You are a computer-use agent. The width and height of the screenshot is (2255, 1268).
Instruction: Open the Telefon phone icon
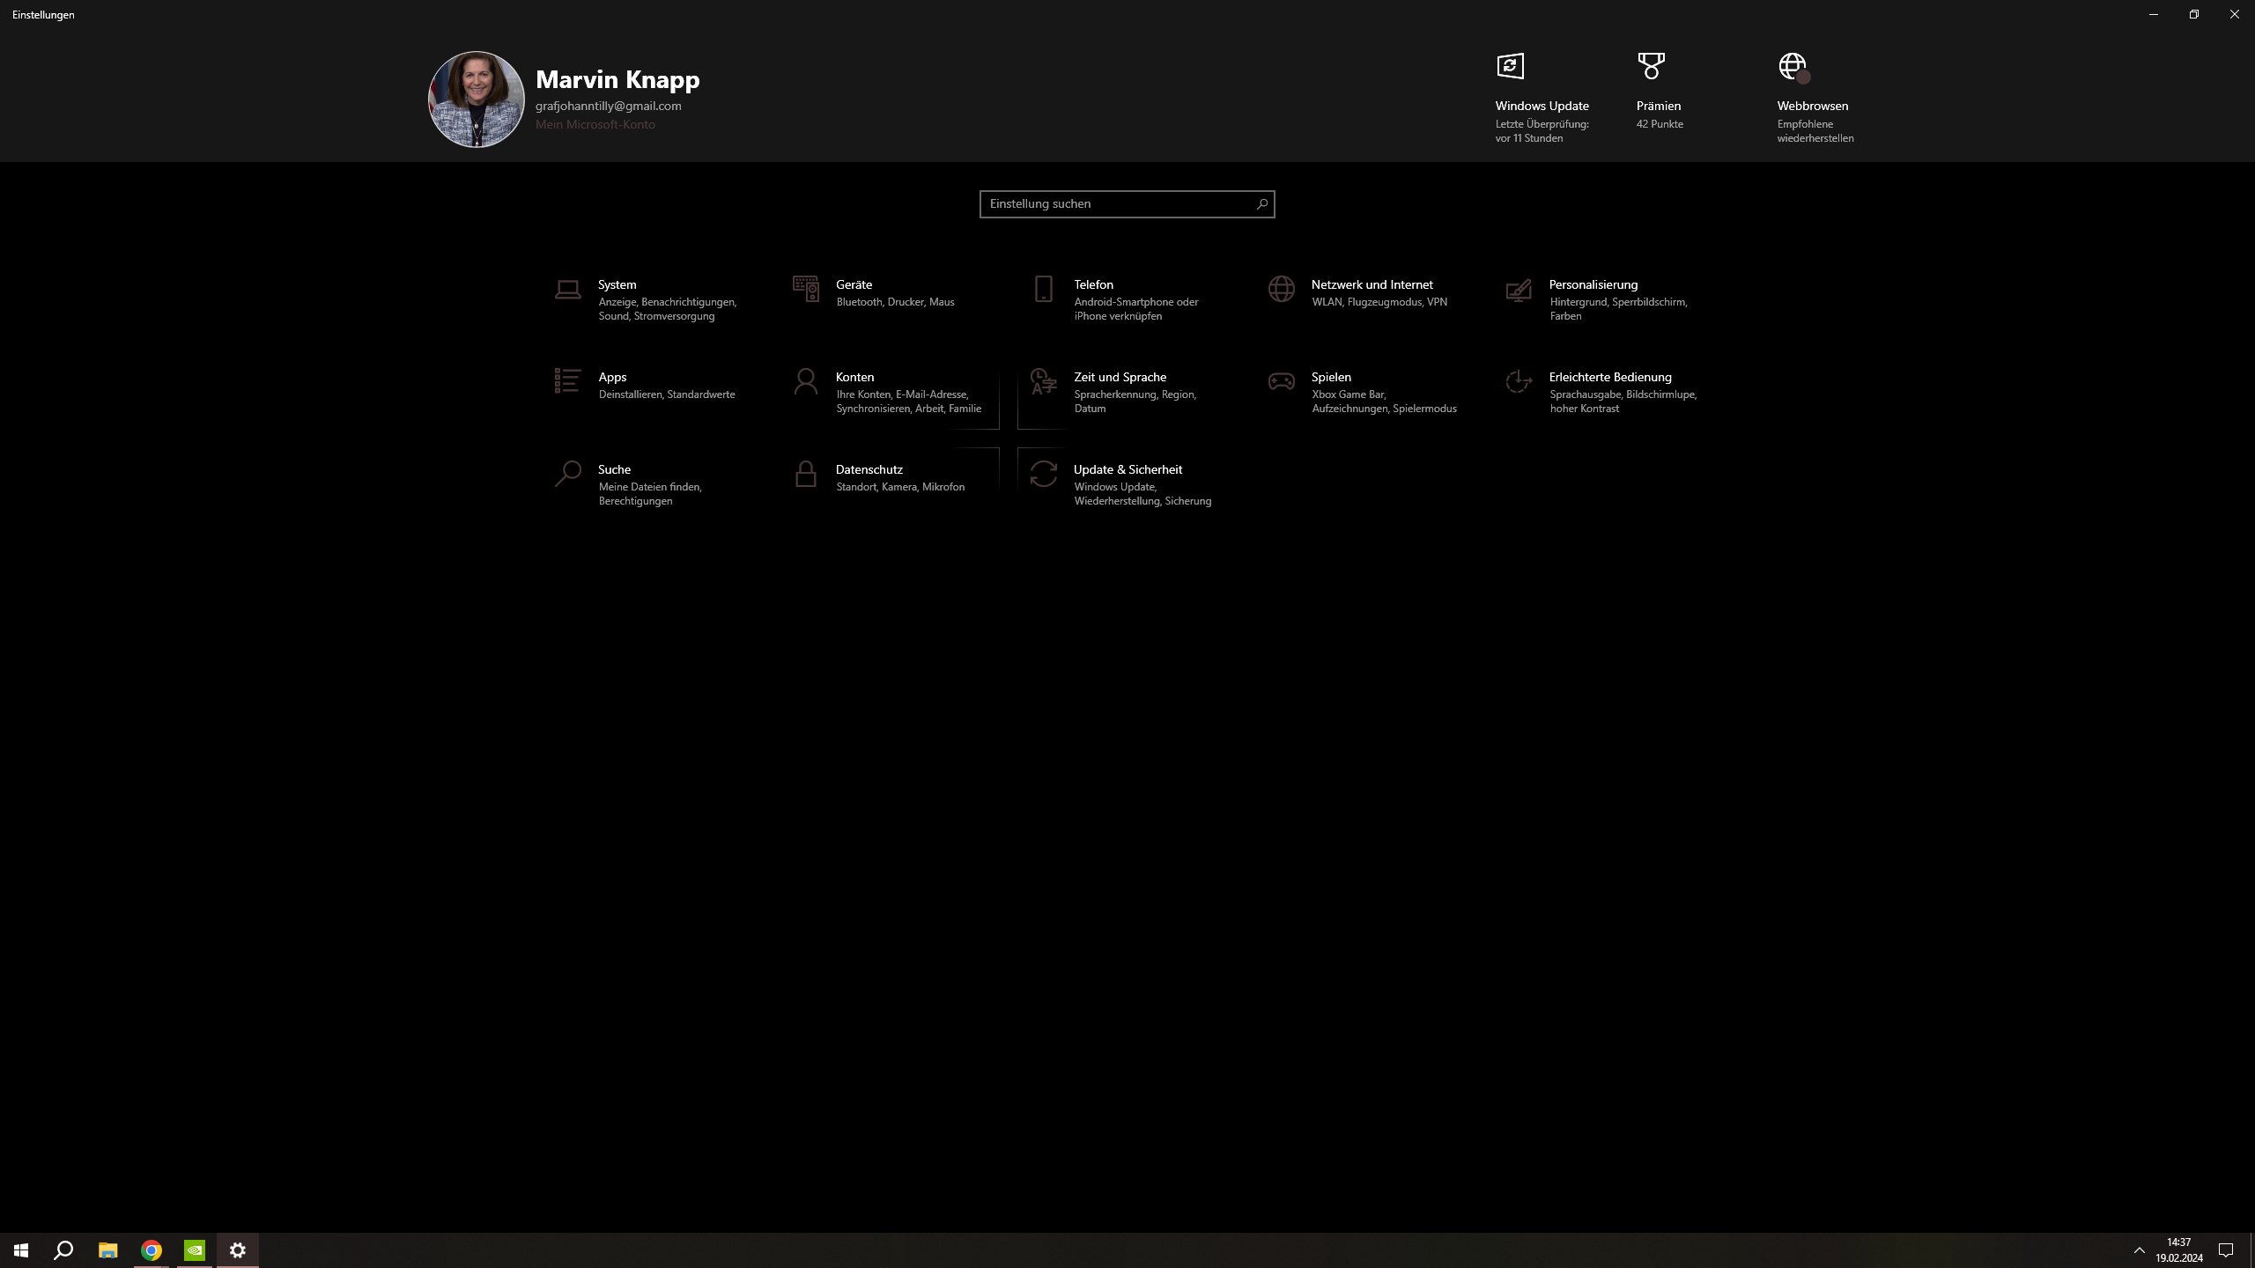tap(1043, 289)
